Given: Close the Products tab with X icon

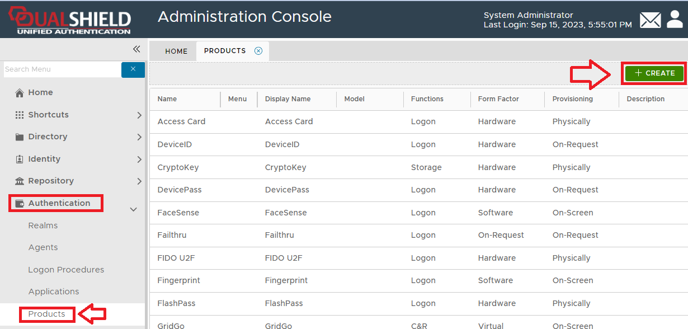Looking at the screenshot, I should click(x=258, y=51).
